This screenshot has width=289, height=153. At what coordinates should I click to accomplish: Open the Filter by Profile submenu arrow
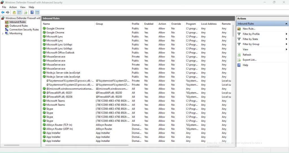tap(286, 34)
